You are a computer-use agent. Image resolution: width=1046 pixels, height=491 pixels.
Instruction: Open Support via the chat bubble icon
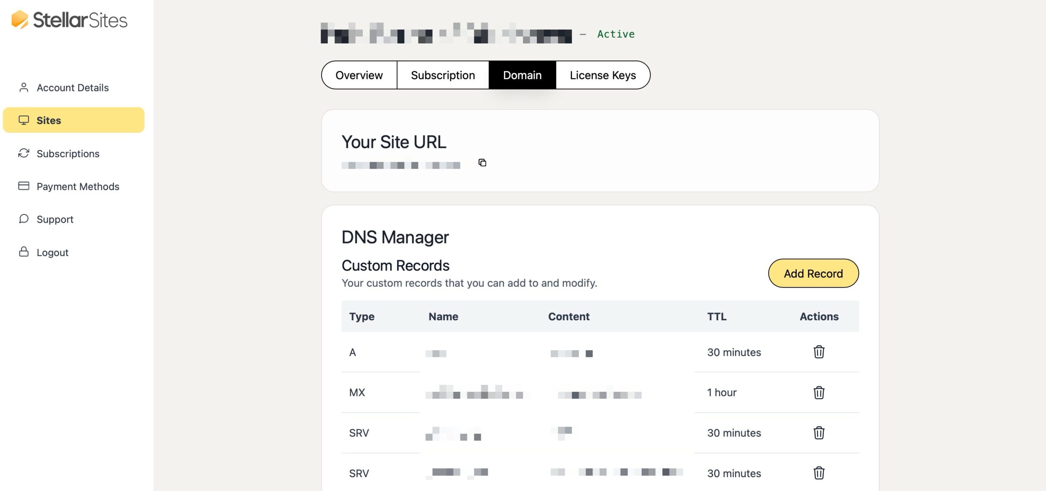[x=23, y=219]
